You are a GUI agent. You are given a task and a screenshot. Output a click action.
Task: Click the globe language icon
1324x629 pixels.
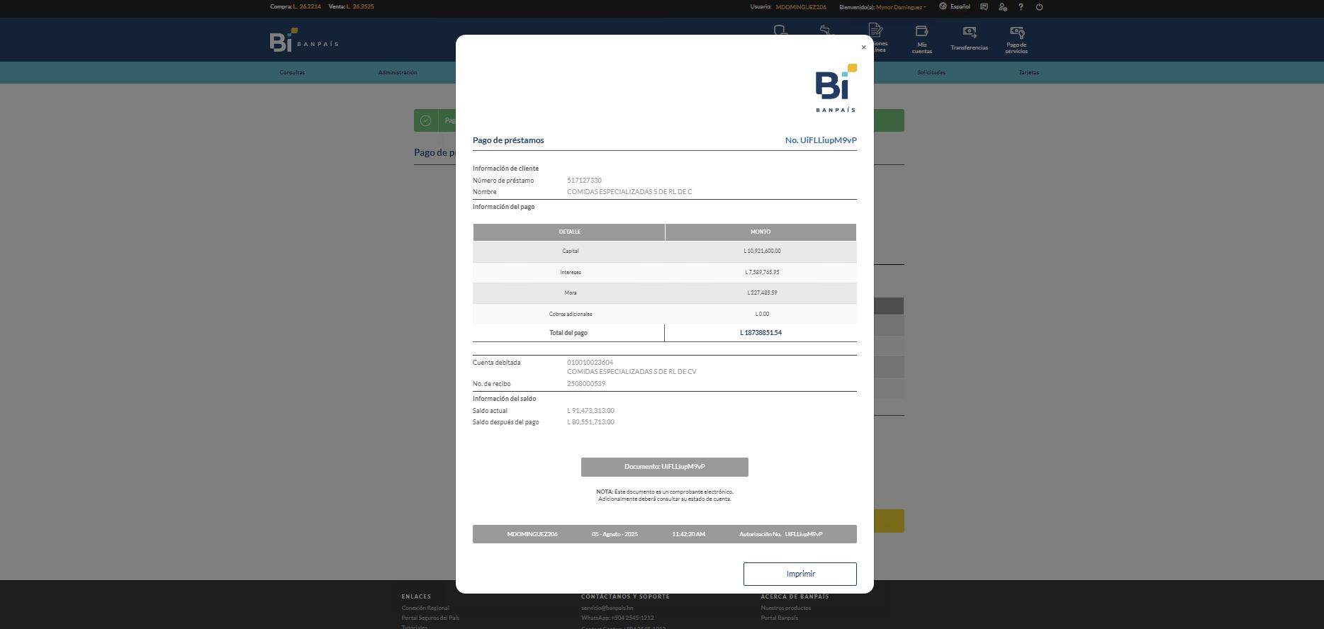point(943,6)
